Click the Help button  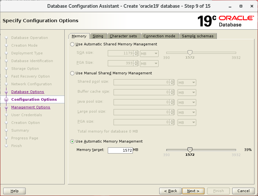click(x=14, y=191)
